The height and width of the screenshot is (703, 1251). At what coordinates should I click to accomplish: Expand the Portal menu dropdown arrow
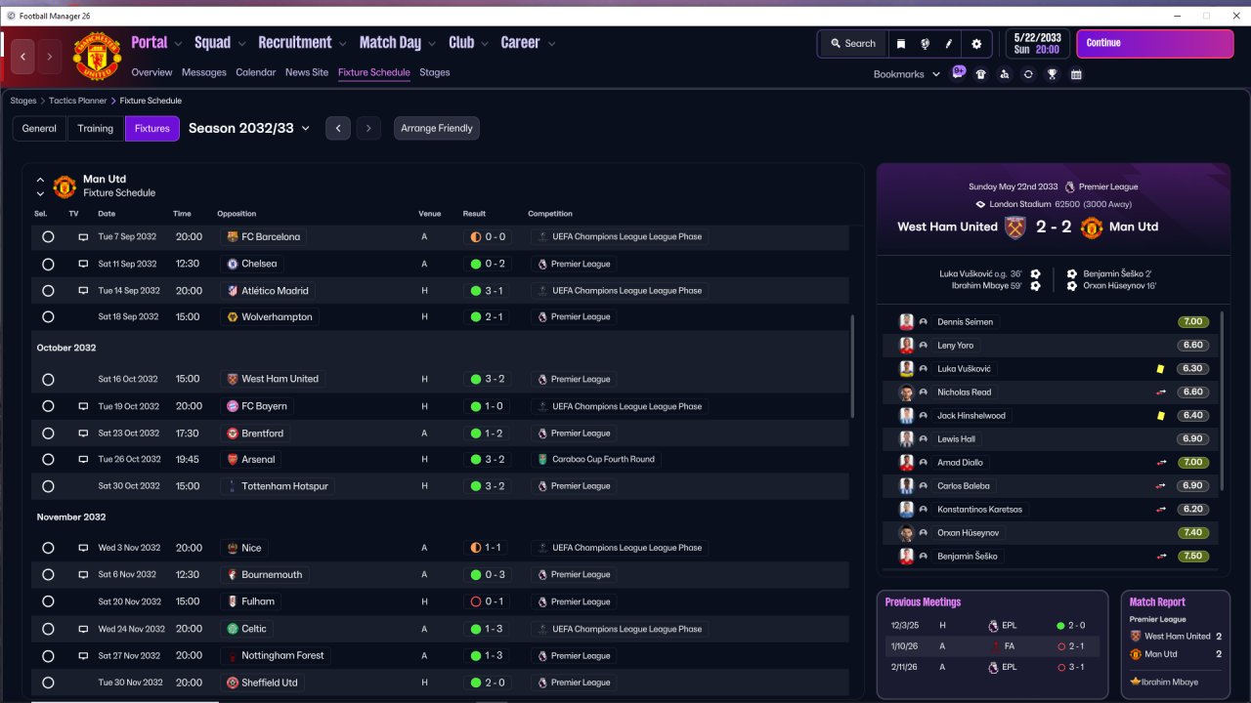pos(178,44)
